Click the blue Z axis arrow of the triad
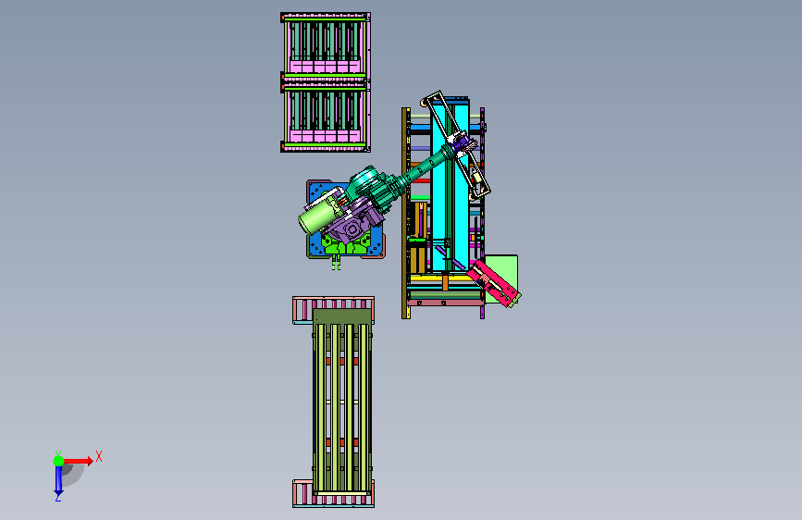 coord(58,480)
